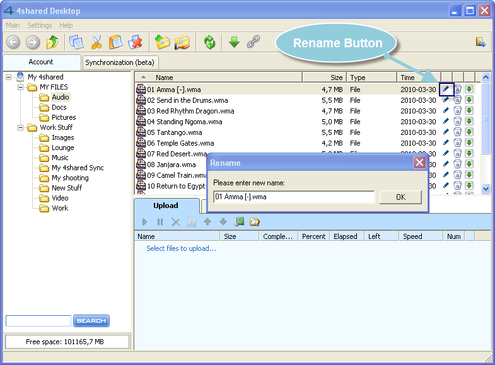Close the Rename dialog

(x=419, y=163)
